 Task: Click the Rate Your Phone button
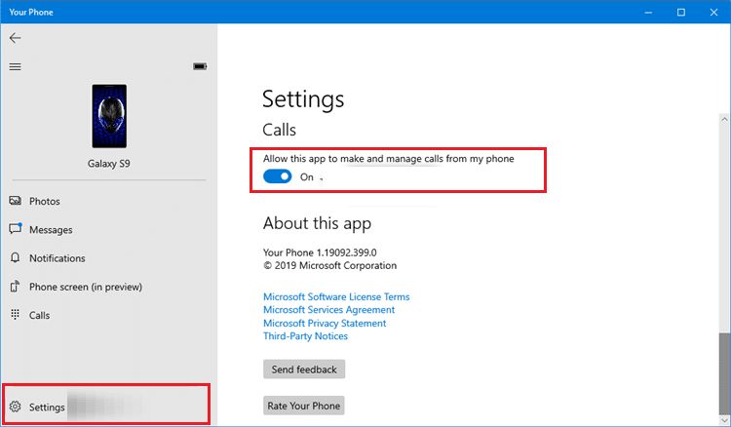click(304, 406)
